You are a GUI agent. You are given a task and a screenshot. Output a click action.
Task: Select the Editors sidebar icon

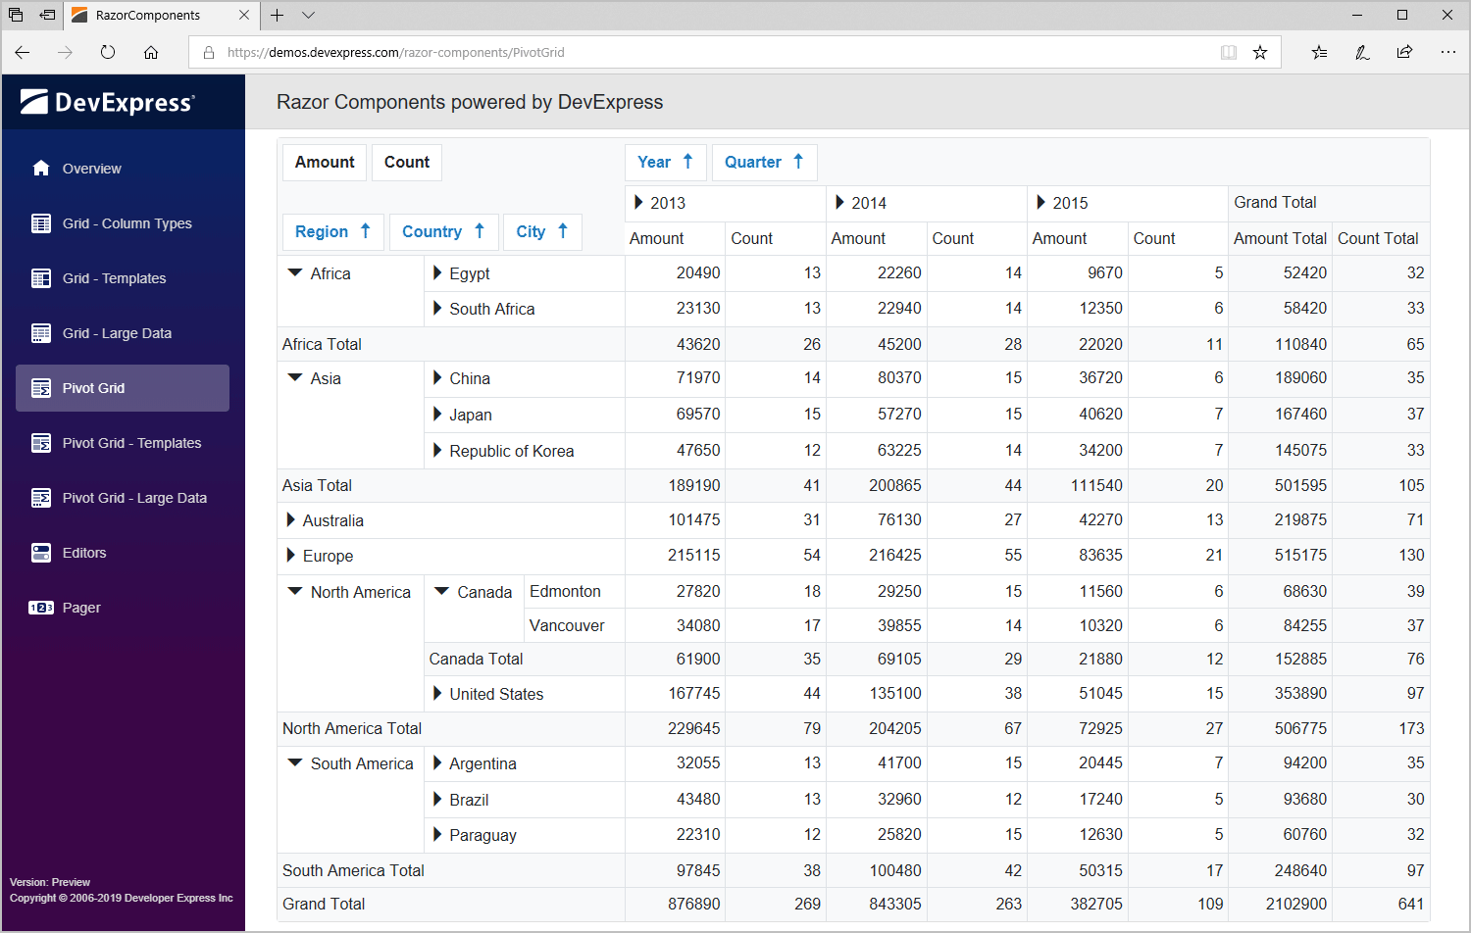pos(40,552)
